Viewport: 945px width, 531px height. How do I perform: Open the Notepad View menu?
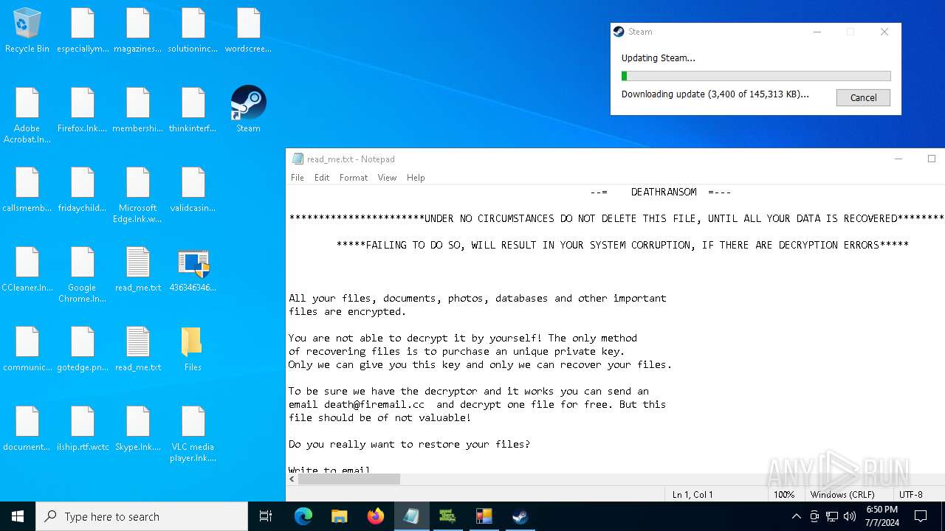(387, 178)
